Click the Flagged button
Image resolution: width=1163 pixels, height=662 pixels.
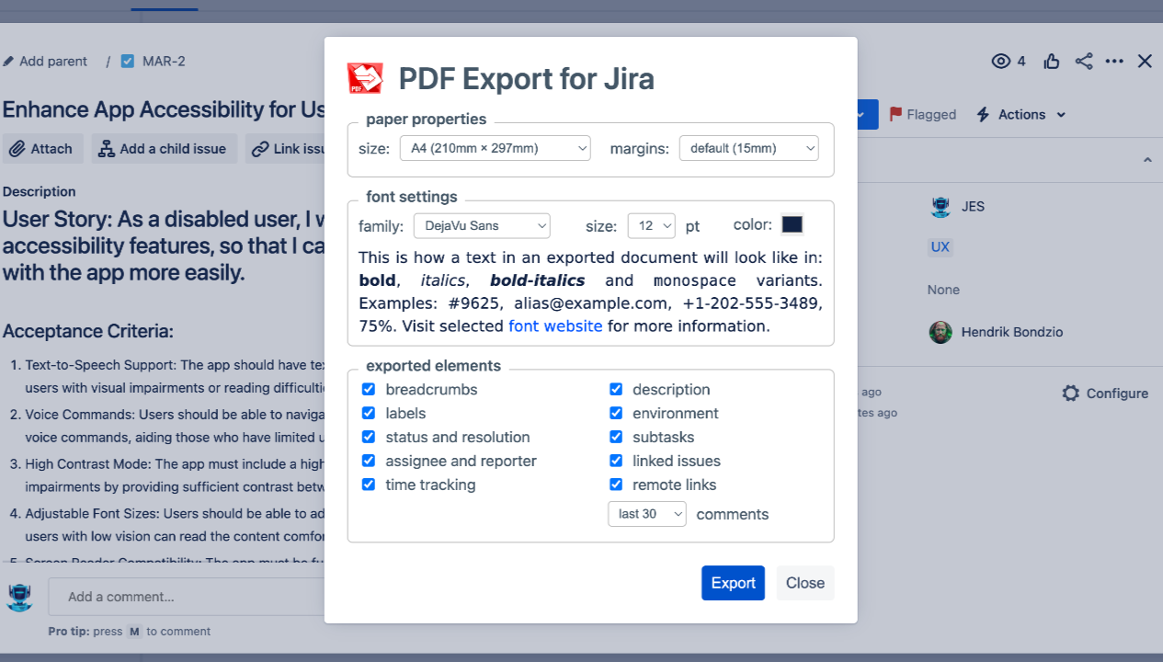pos(922,115)
